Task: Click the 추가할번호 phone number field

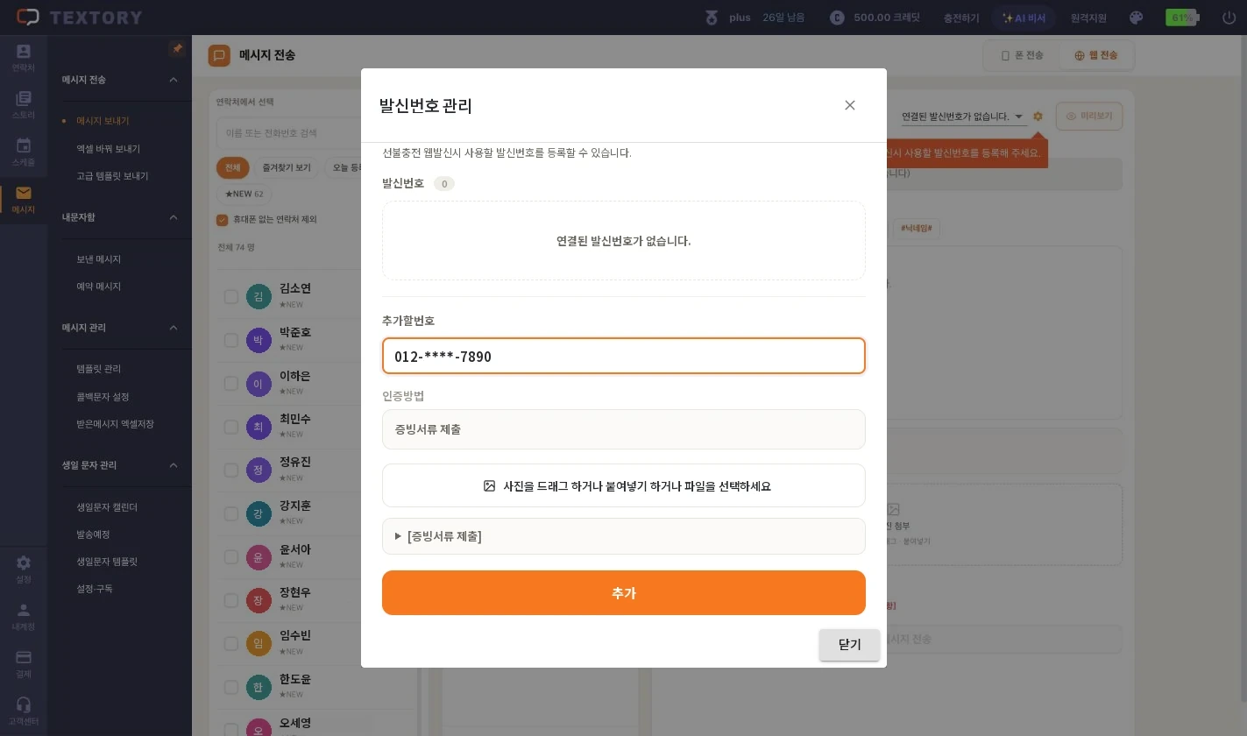Action: coord(624,356)
